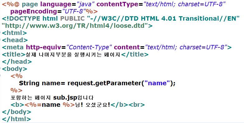This screenshot has height=123, width=244.
Task: Place cursor on the opening <head> tag
Action: click(x=15, y=40)
